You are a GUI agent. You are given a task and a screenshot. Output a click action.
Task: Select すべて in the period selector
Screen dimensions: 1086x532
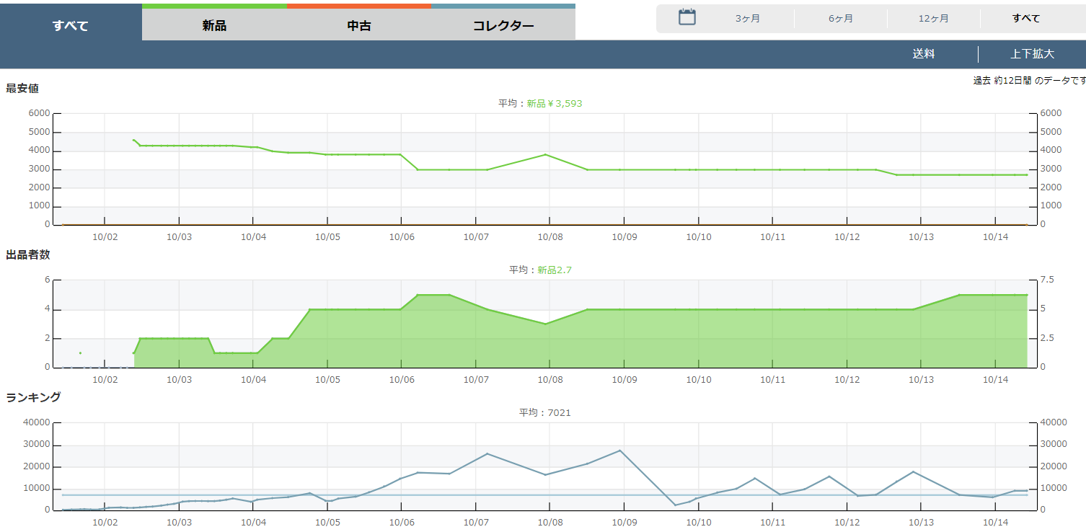coord(1026,19)
